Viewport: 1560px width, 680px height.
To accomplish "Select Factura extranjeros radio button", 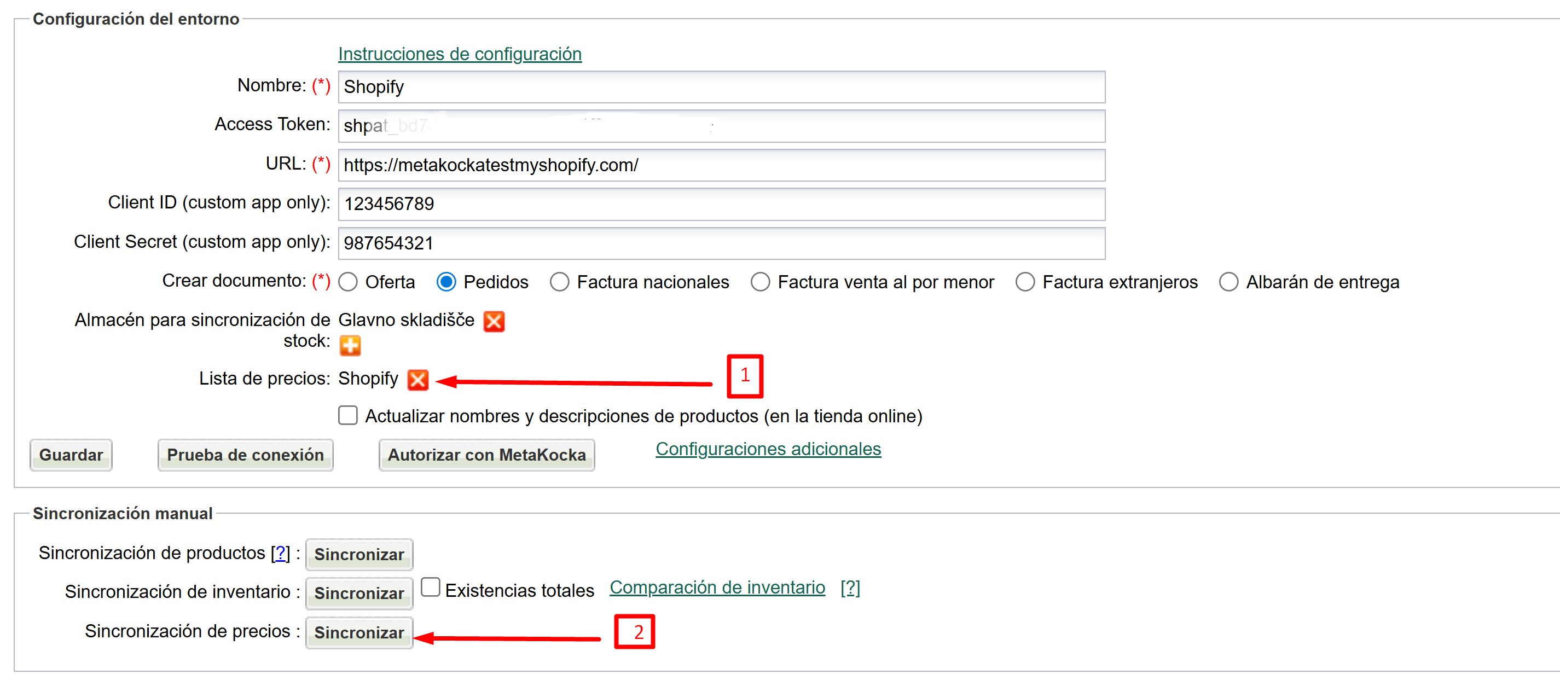I will pos(1025,282).
